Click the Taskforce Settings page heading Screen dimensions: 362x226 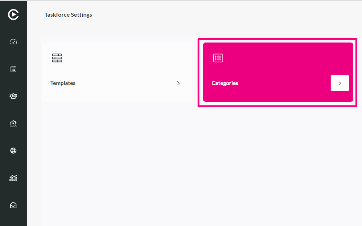point(68,15)
